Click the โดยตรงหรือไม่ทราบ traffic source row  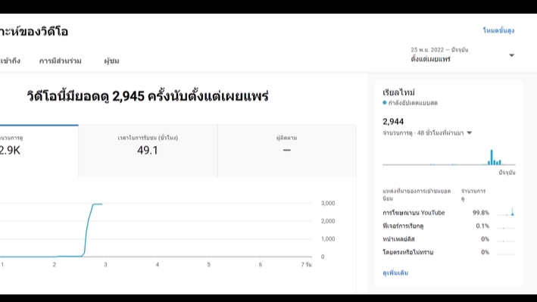pyautogui.click(x=448, y=252)
